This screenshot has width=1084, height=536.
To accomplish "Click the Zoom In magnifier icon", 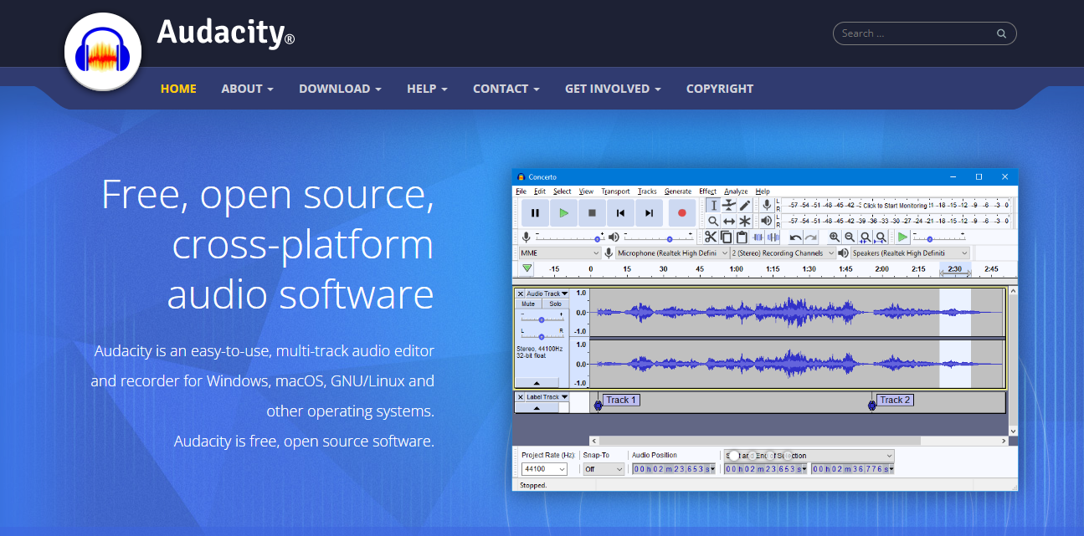I will (835, 237).
